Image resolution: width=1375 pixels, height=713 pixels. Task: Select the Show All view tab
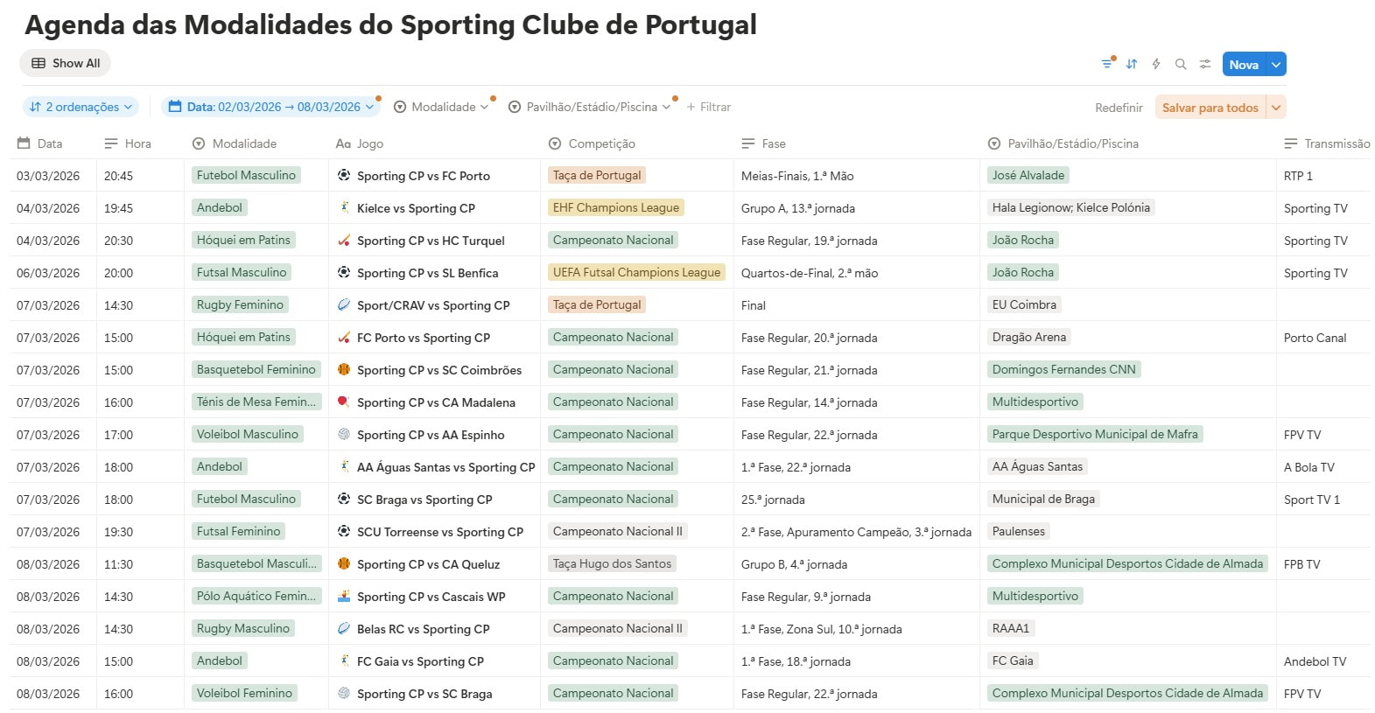tap(66, 63)
